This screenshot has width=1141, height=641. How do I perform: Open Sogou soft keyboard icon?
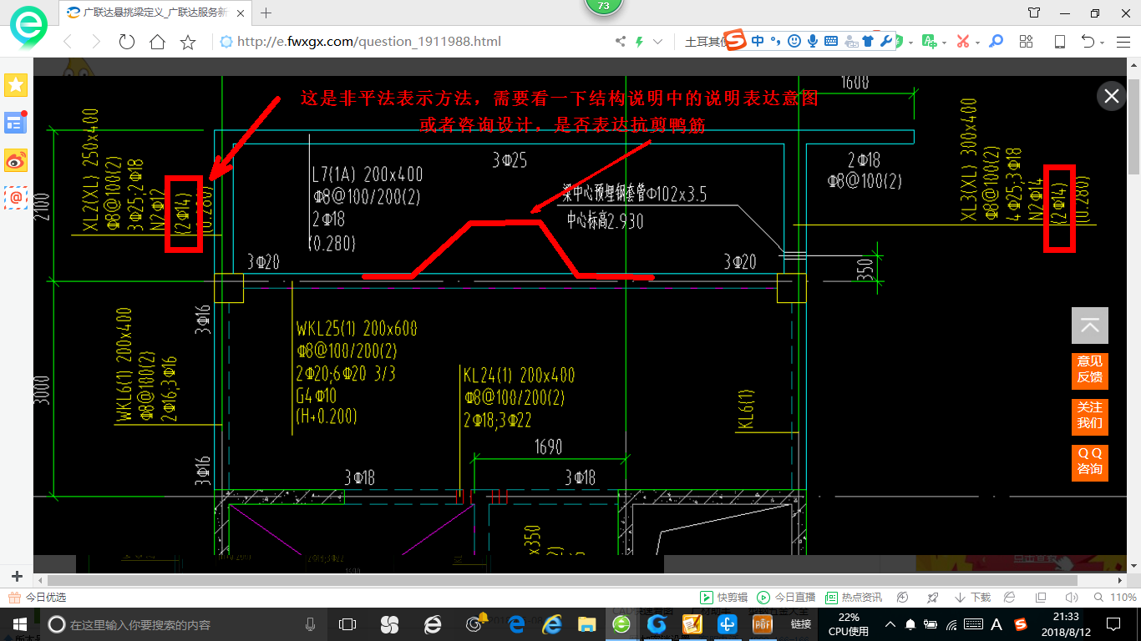click(x=831, y=41)
